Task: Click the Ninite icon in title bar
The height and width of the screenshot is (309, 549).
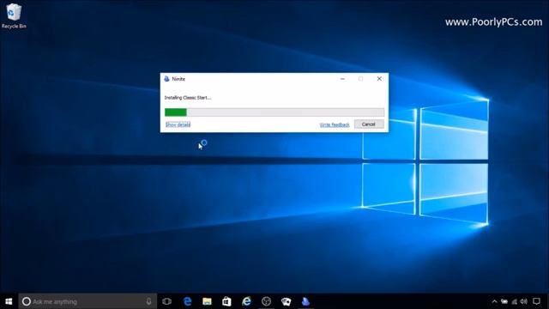Action: click(166, 79)
